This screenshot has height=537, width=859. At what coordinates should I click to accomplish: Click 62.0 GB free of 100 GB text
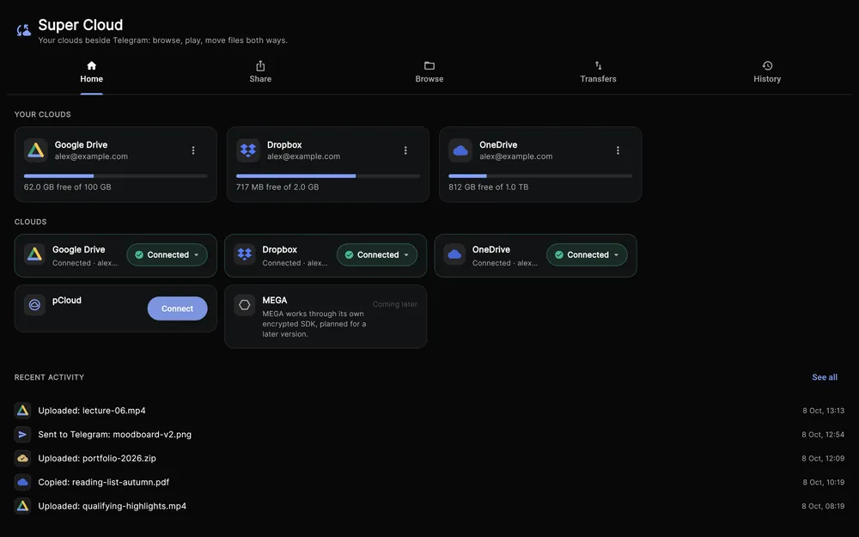point(67,186)
